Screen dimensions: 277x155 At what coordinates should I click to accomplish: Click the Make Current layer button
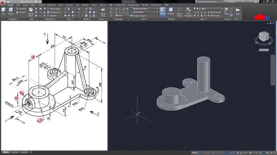214,12
